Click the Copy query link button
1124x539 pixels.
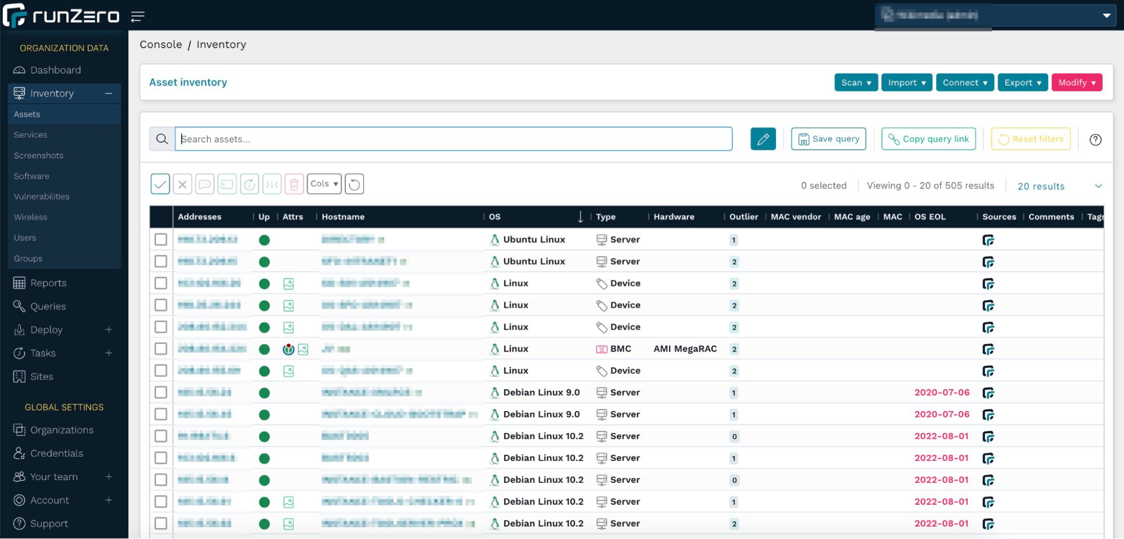point(928,139)
